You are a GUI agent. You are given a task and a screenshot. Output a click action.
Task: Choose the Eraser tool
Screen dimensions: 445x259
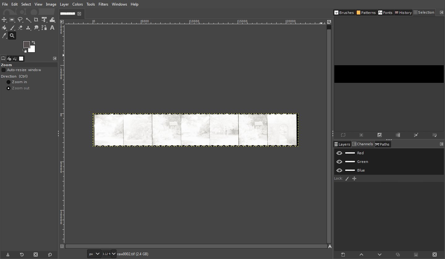[x=20, y=28]
